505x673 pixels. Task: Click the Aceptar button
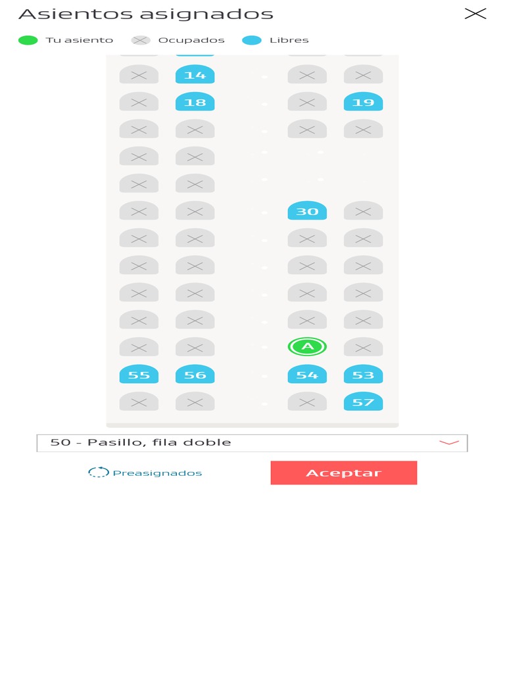(343, 473)
